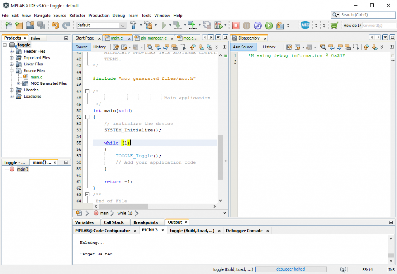Click the Open Project folder icon
The width and height of the screenshot is (397, 274).
[x=30, y=25]
